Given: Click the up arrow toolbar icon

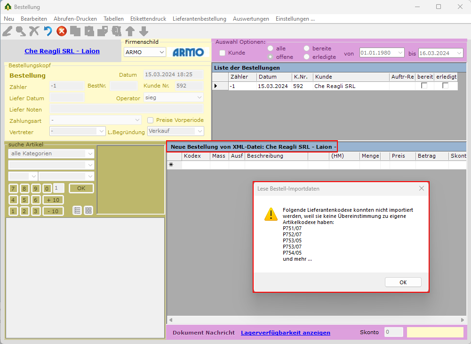Looking at the screenshot, I should click(x=130, y=31).
